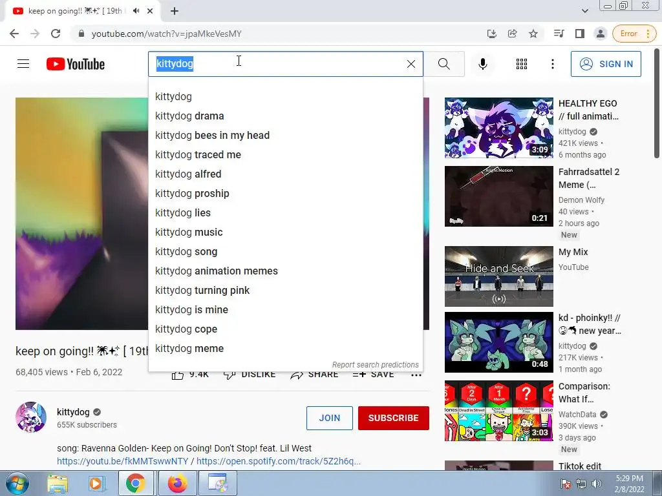Select the 'kittydog is mine' suggestion
This screenshot has width=662, height=496.
pos(285,310)
